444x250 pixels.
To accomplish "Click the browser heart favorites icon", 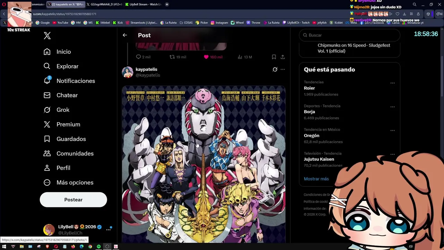I will click(398, 14).
